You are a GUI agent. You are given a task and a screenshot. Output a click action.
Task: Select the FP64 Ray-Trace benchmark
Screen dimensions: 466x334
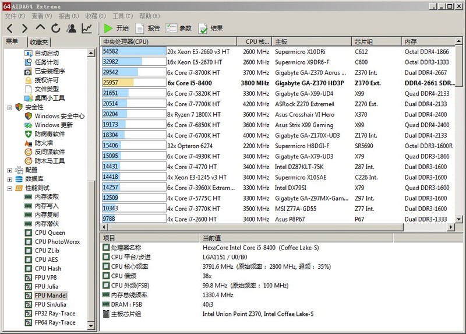[x=55, y=323]
